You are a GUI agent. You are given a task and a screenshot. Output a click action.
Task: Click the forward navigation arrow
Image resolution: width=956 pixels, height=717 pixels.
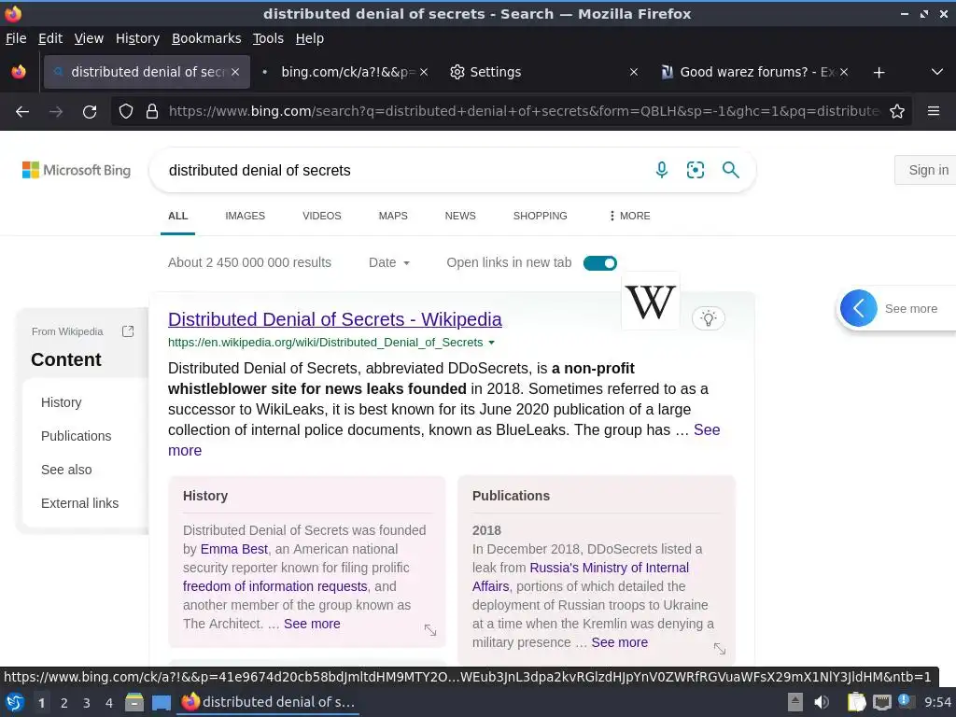pos(56,112)
